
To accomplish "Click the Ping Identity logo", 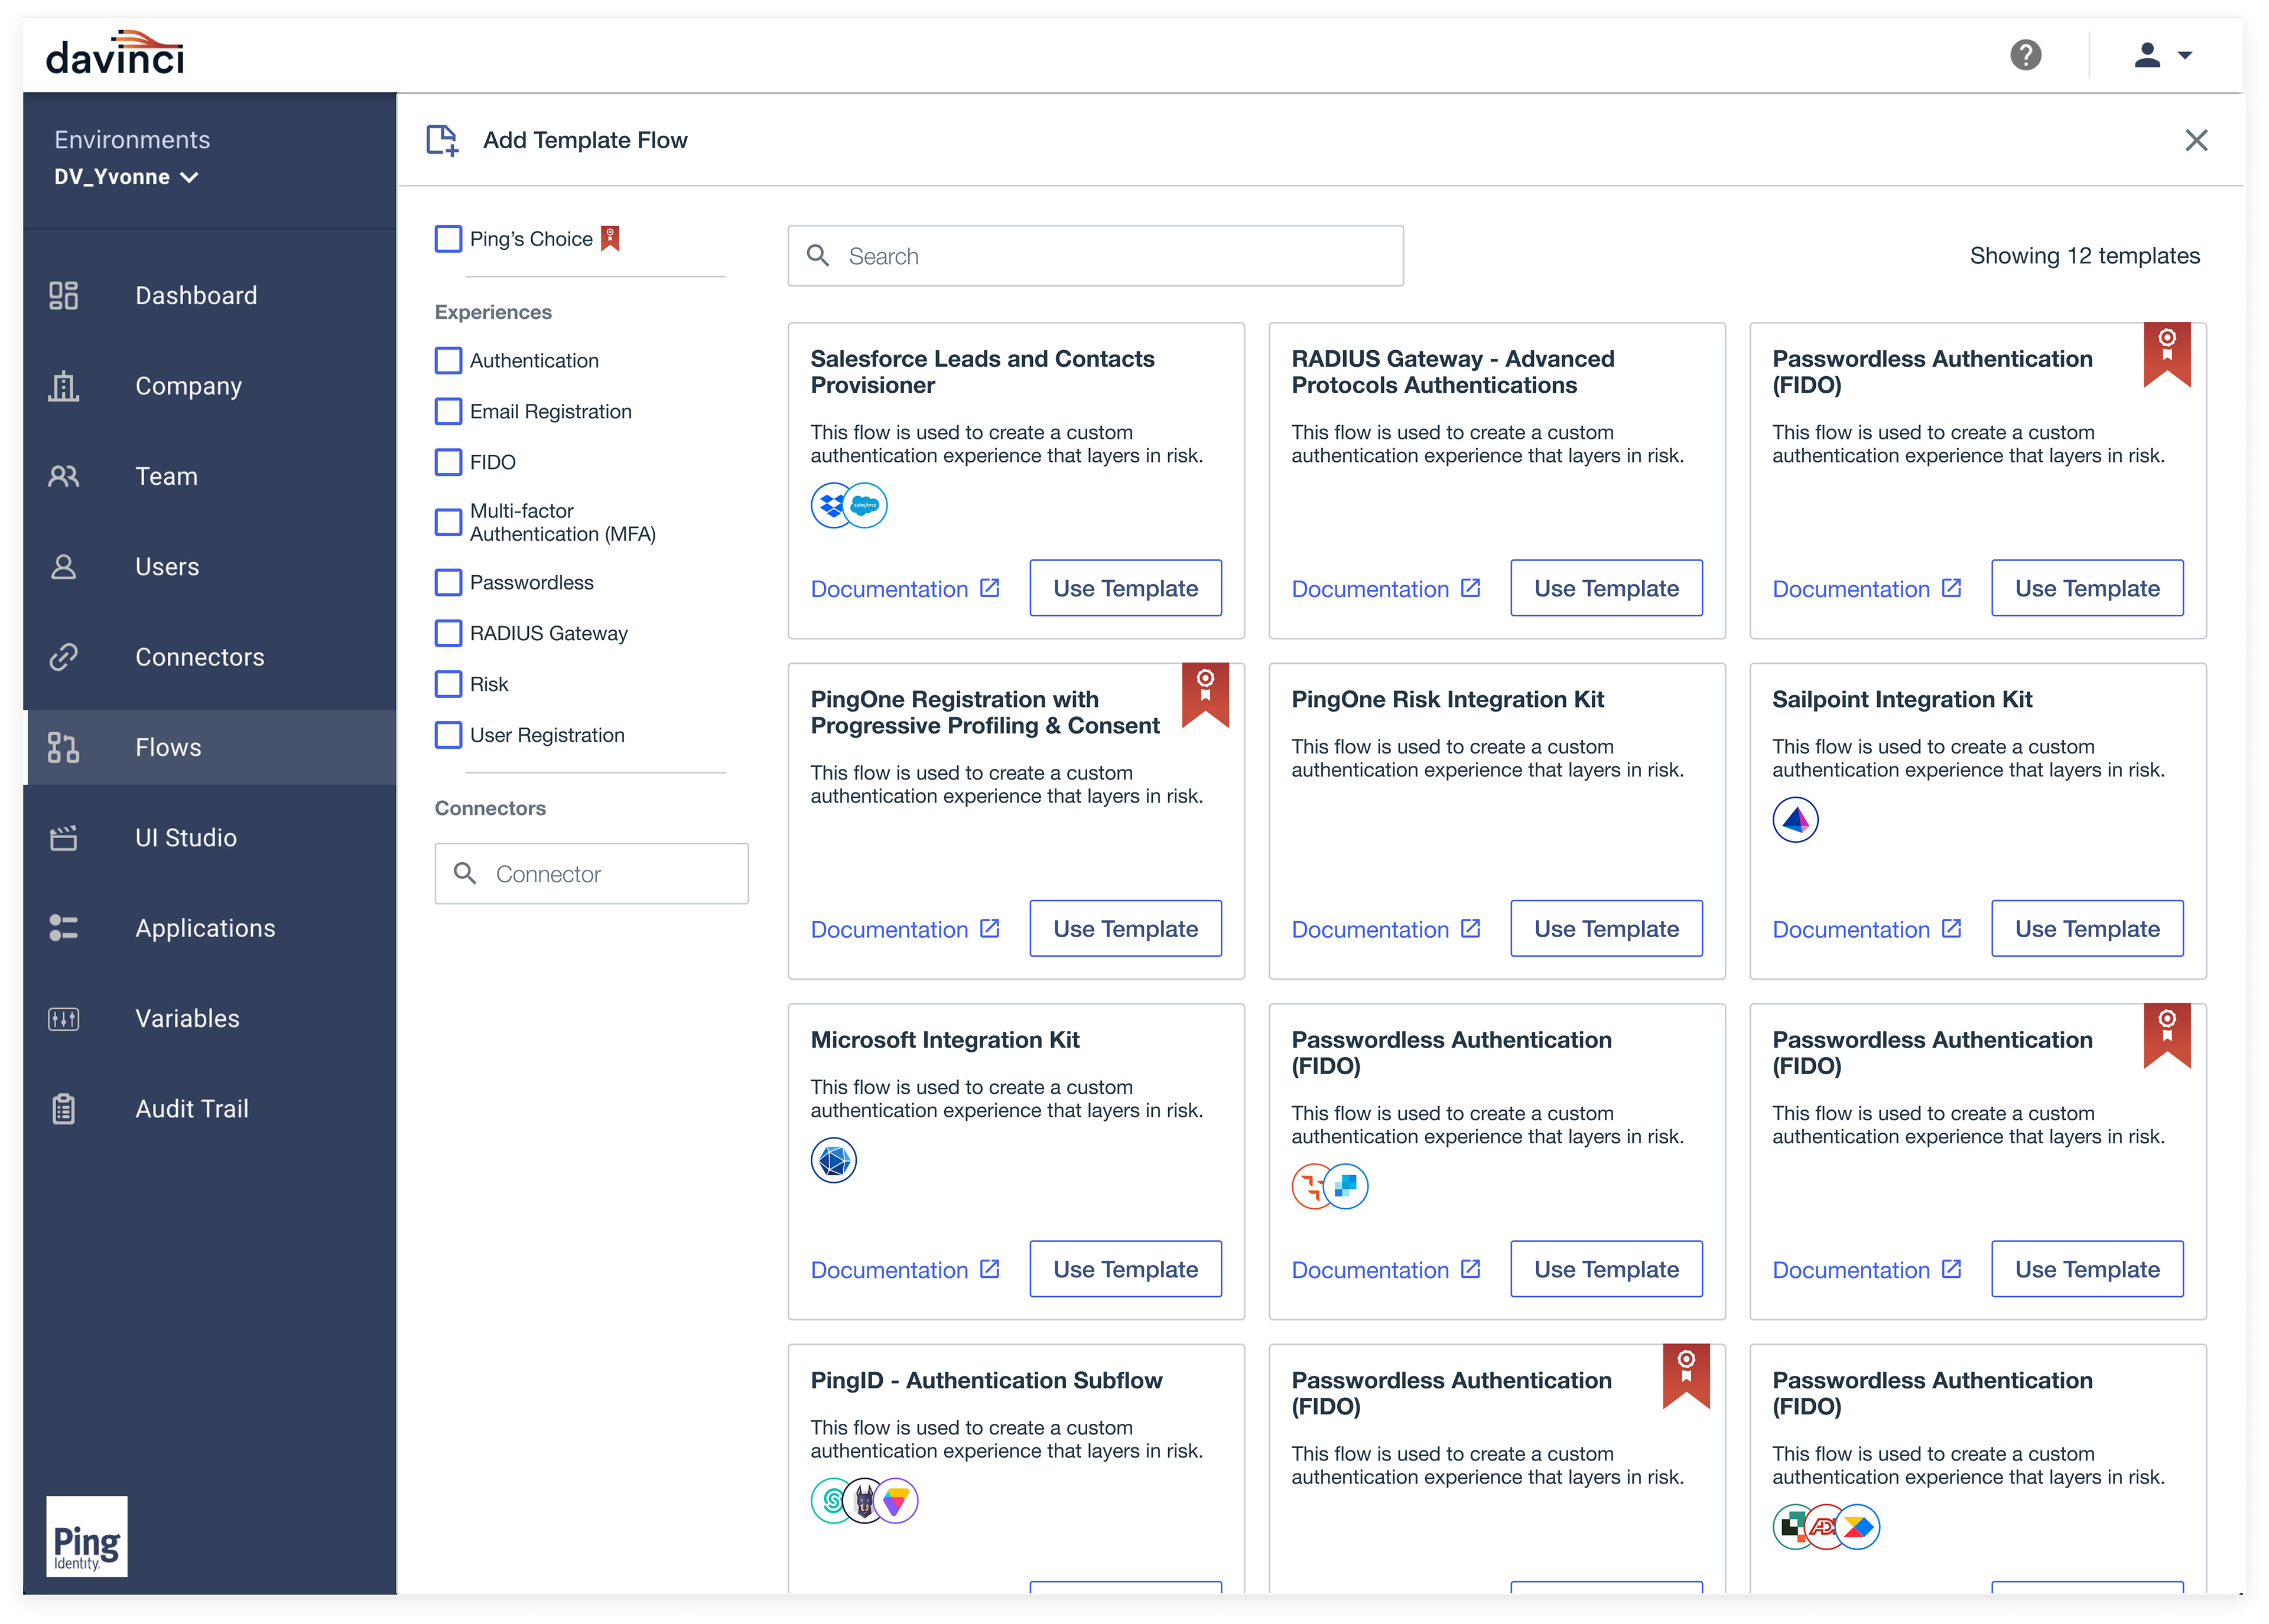I will [x=87, y=1537].
